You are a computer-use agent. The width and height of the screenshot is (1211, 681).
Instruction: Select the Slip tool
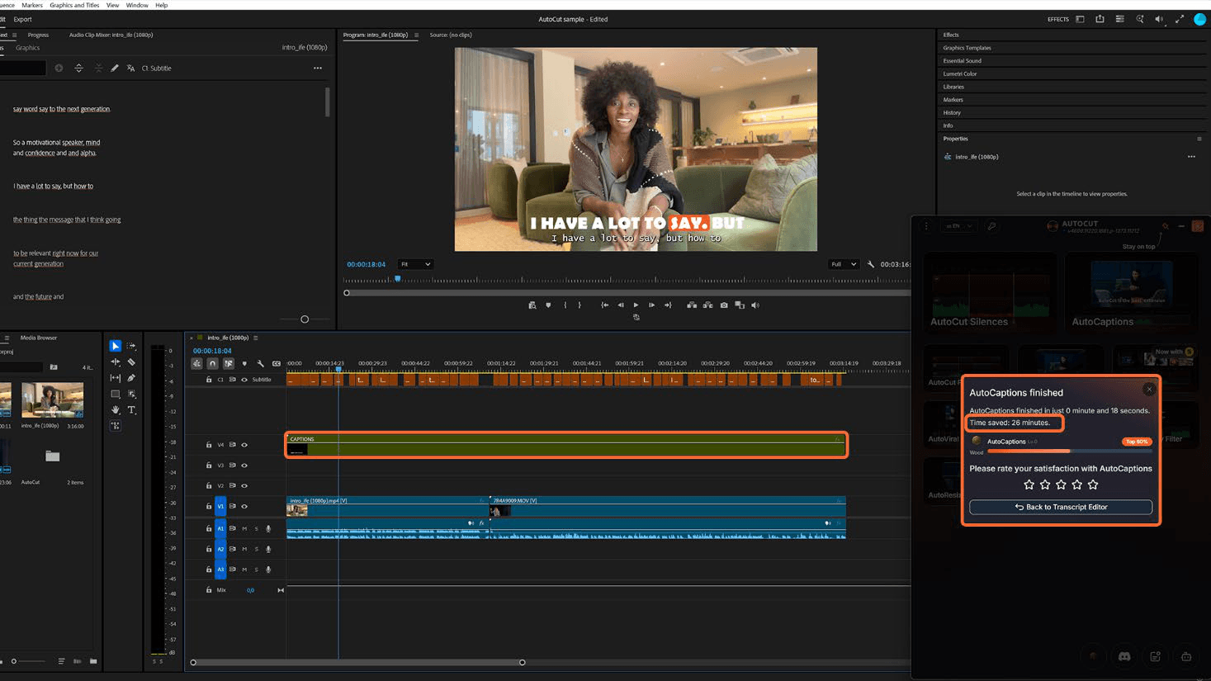click(x=116, y=378)
